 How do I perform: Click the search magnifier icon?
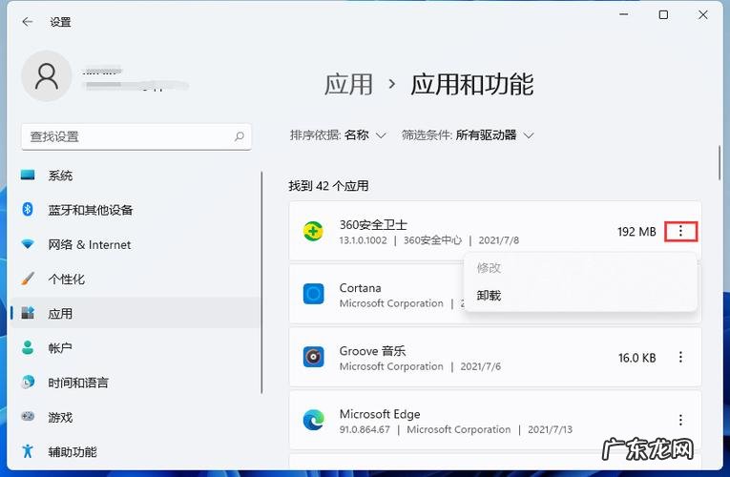pyautogui.click(x=240, y=136)
